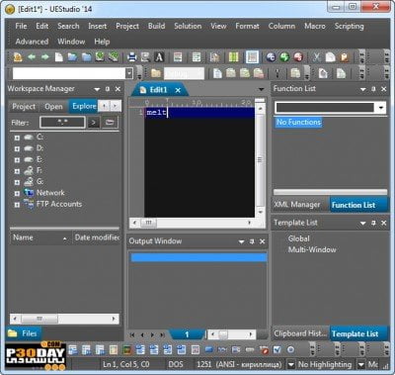395x375 pixels.
Task: Click the editor vertical scrollbar
Action: pyautogui.click(x=260, y=160)
